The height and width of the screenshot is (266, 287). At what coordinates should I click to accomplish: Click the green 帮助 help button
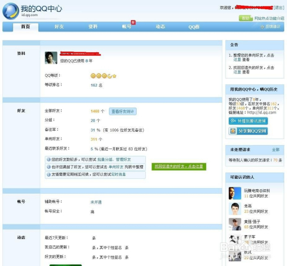pos(246,18)
